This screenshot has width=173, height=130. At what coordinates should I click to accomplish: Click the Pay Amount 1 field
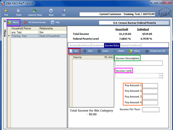click(x=150, y=86)
